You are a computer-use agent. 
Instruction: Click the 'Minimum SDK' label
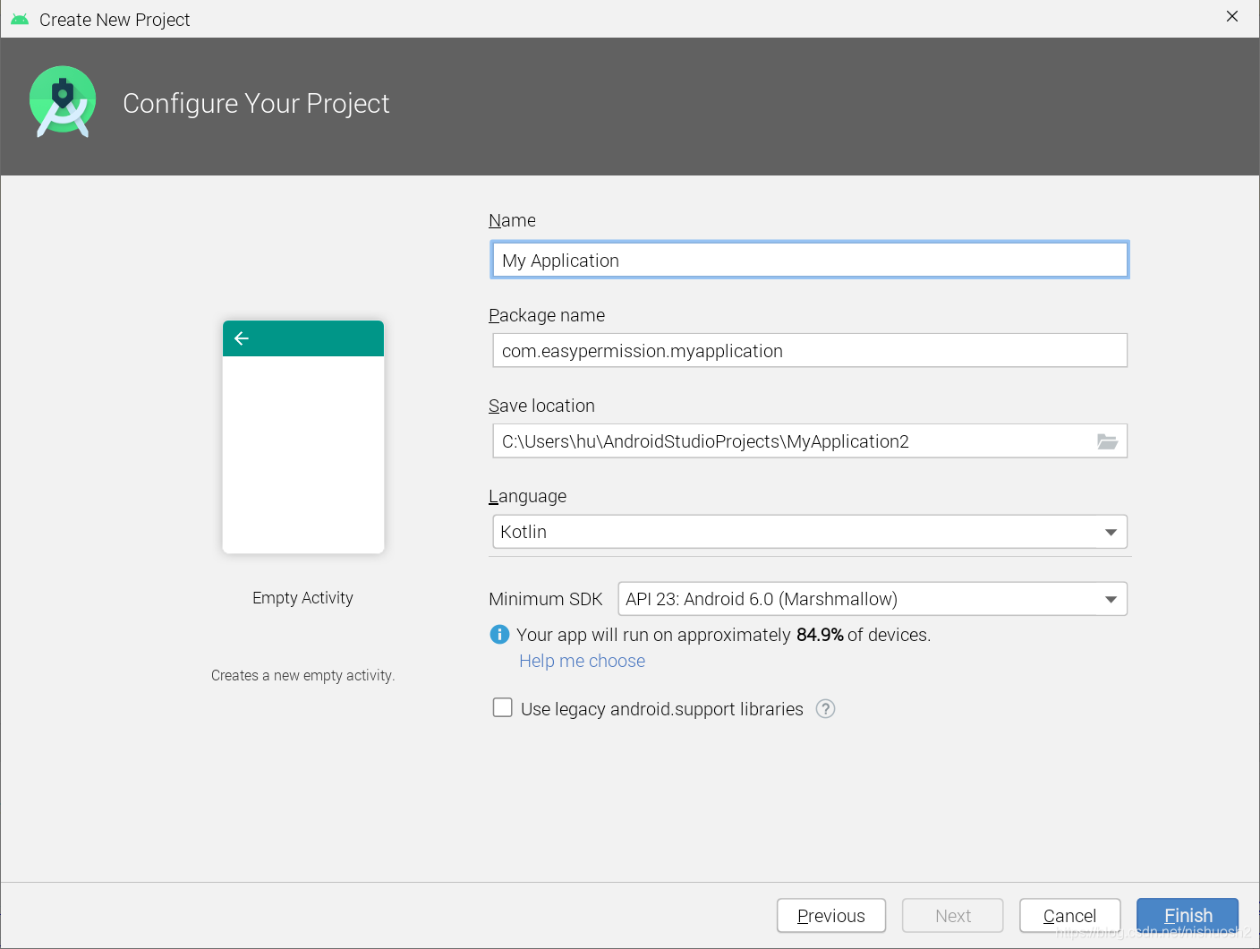point(546,599)
